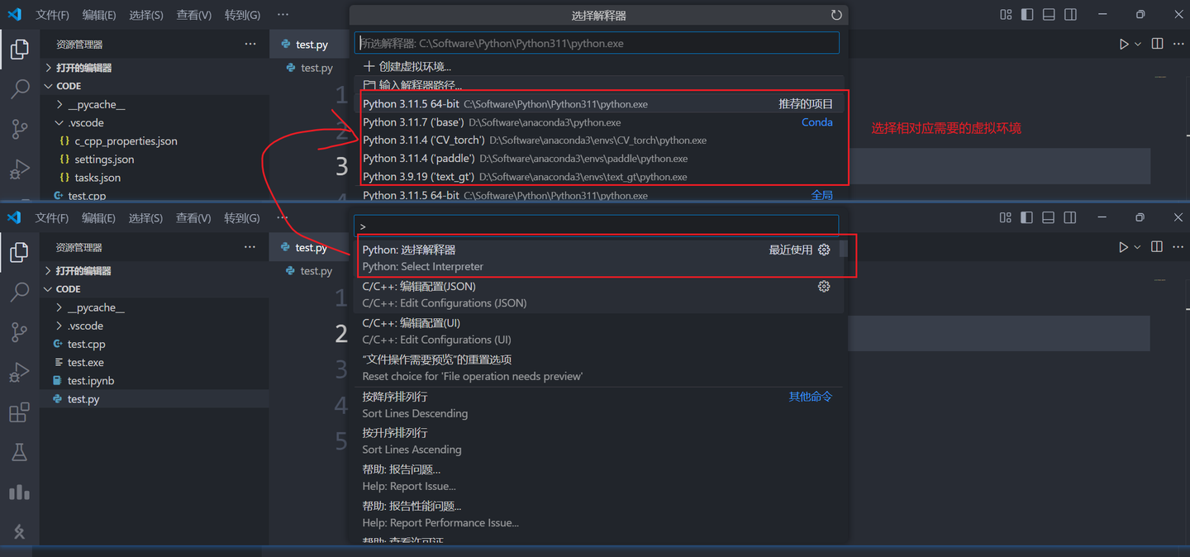
Task: Toggle the bottom panel in the bottom window
Action: [1049, 217]
